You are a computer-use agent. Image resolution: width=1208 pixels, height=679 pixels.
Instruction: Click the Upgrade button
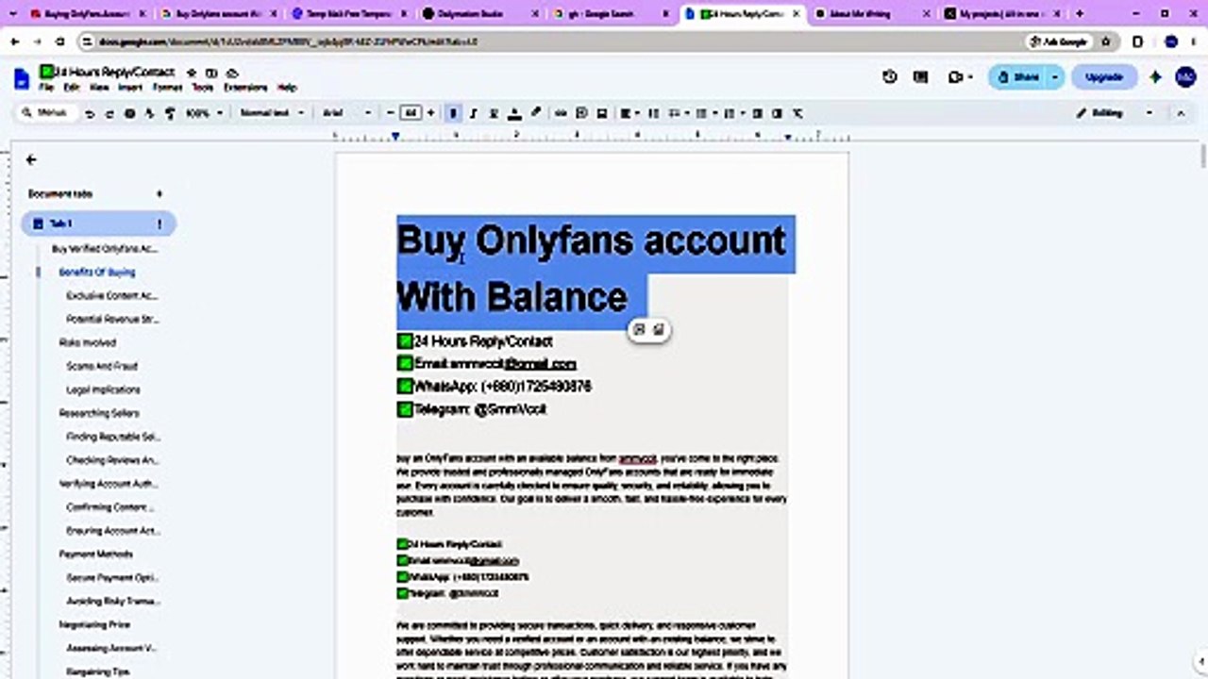coord(1103,77)
